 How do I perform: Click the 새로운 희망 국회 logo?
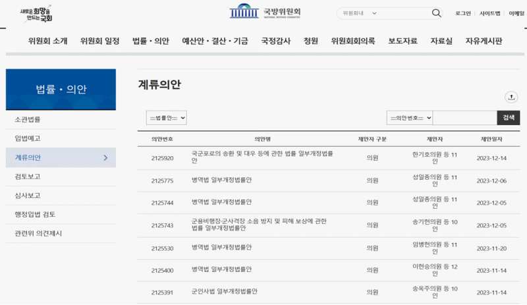[36, 13]
